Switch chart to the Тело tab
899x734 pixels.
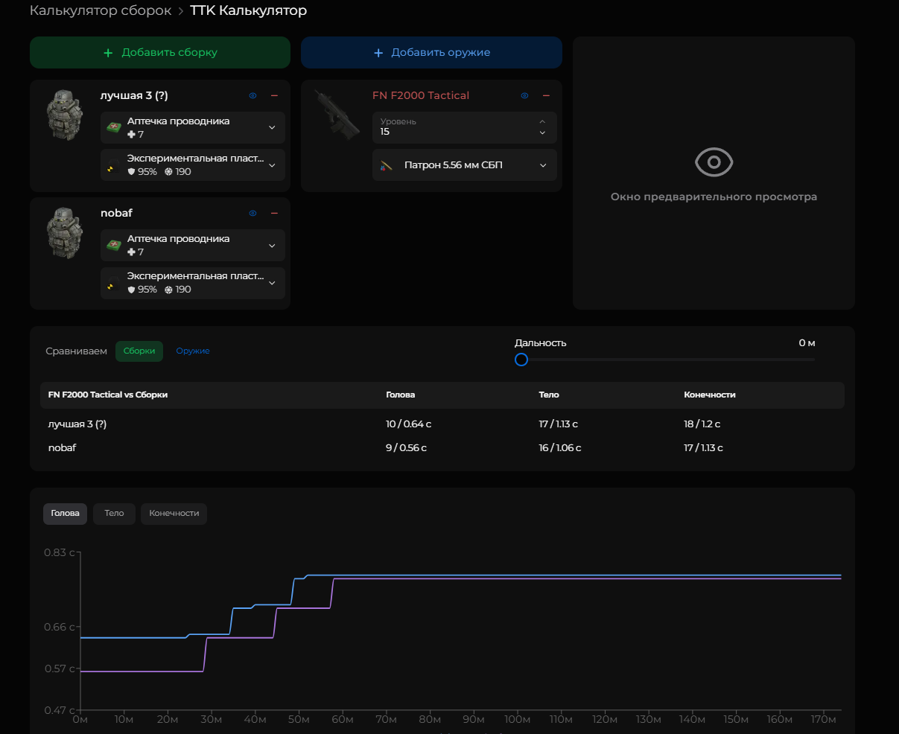[114, 514]
